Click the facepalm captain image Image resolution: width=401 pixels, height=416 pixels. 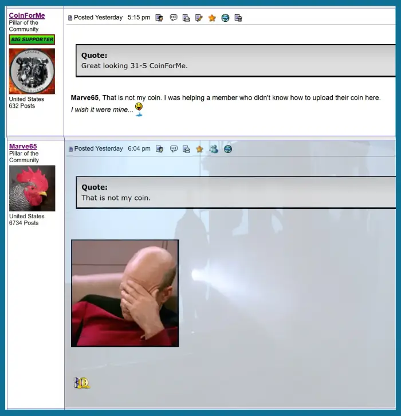point(125,293)
